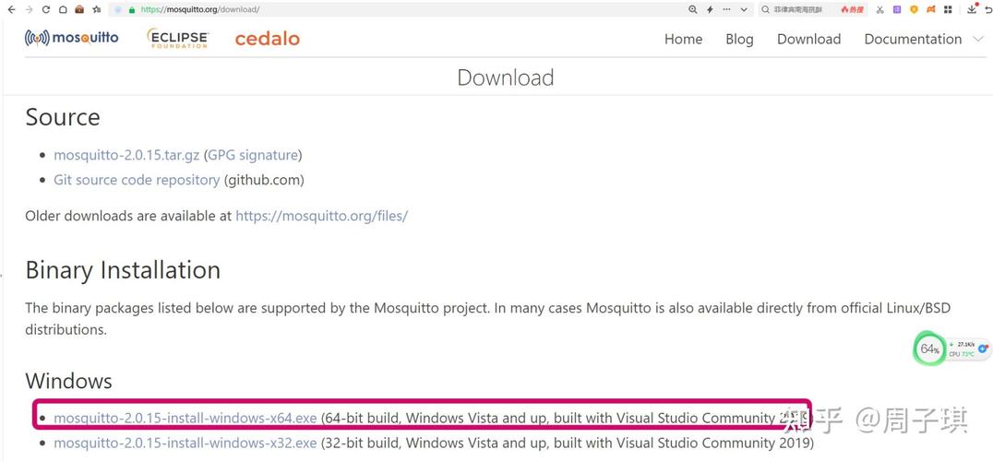Go to the browser home page icon
This screenshot has height=461, width=993.
63,9
